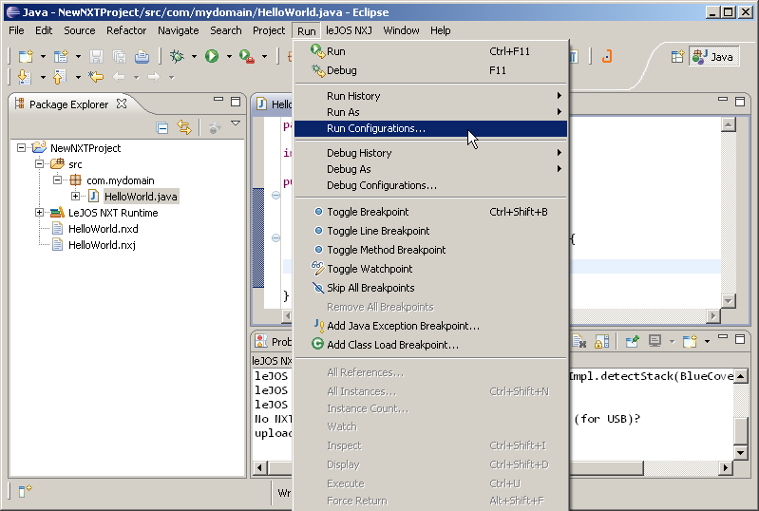759x511 pixels.
Task: Open the New wizard dropdown arrow
Action: [43, 57]
